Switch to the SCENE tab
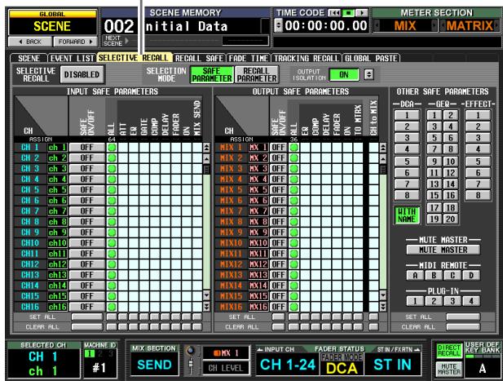The height and width of the screenshot is (381, 503). [29, 59]
